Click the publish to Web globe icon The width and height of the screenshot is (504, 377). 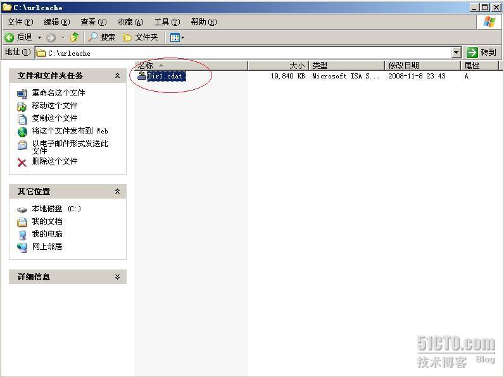tap(22, 132)
